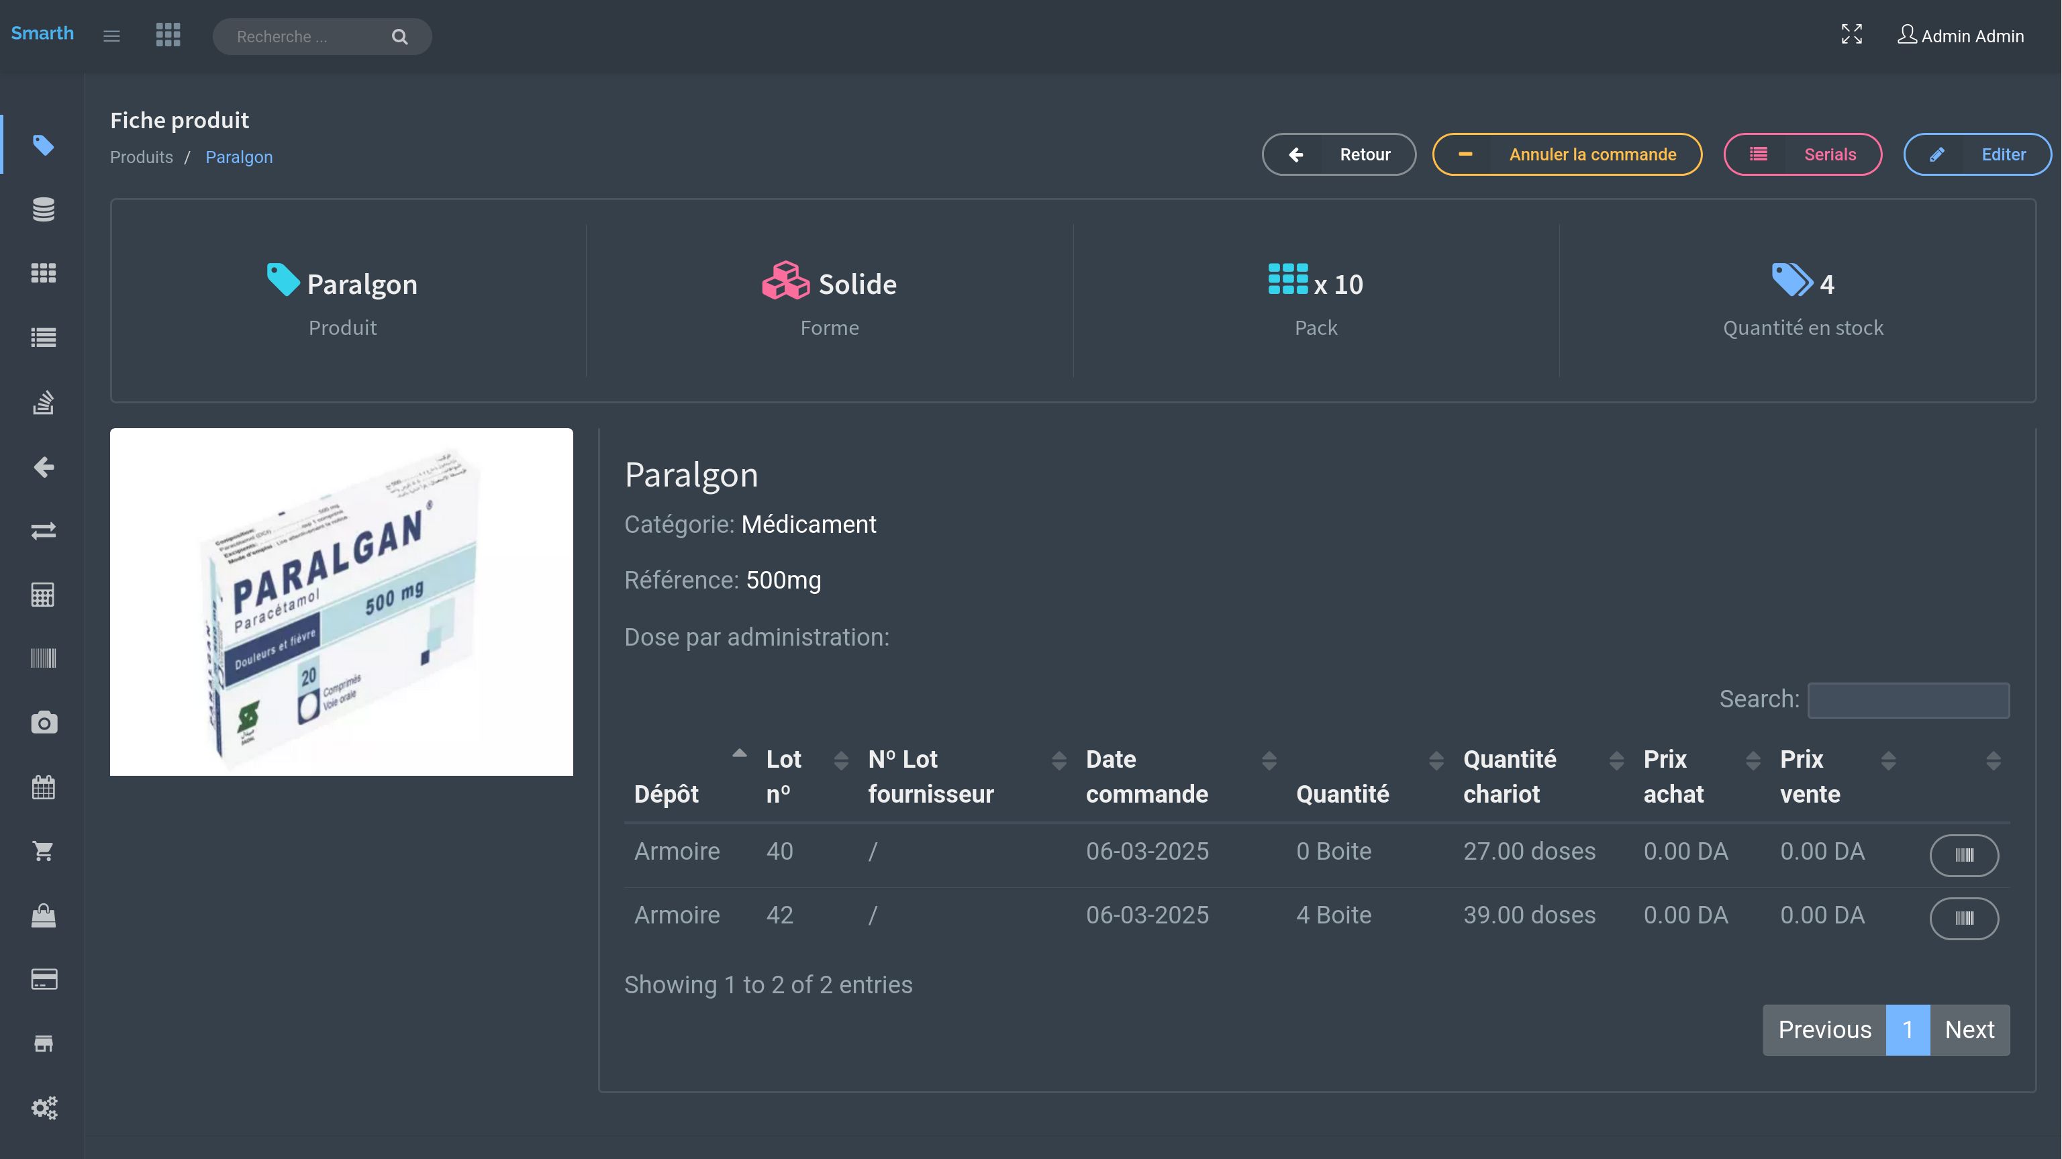
Task: Click 'Showing 1 to 2 of 2 entries'
Action: (x=768, y=985)
